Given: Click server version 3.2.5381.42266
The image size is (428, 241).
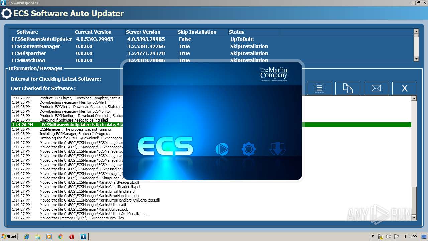Looking at the screenshot, I should [146, 46].
